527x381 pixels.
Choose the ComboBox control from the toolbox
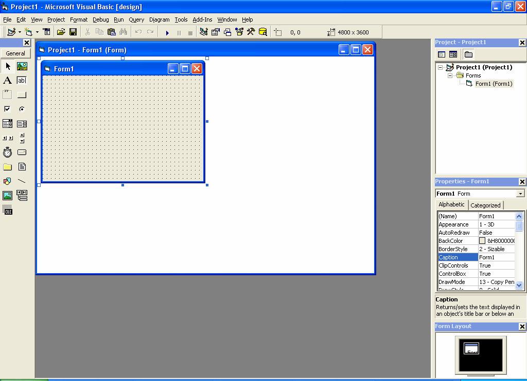click(7, 123)
